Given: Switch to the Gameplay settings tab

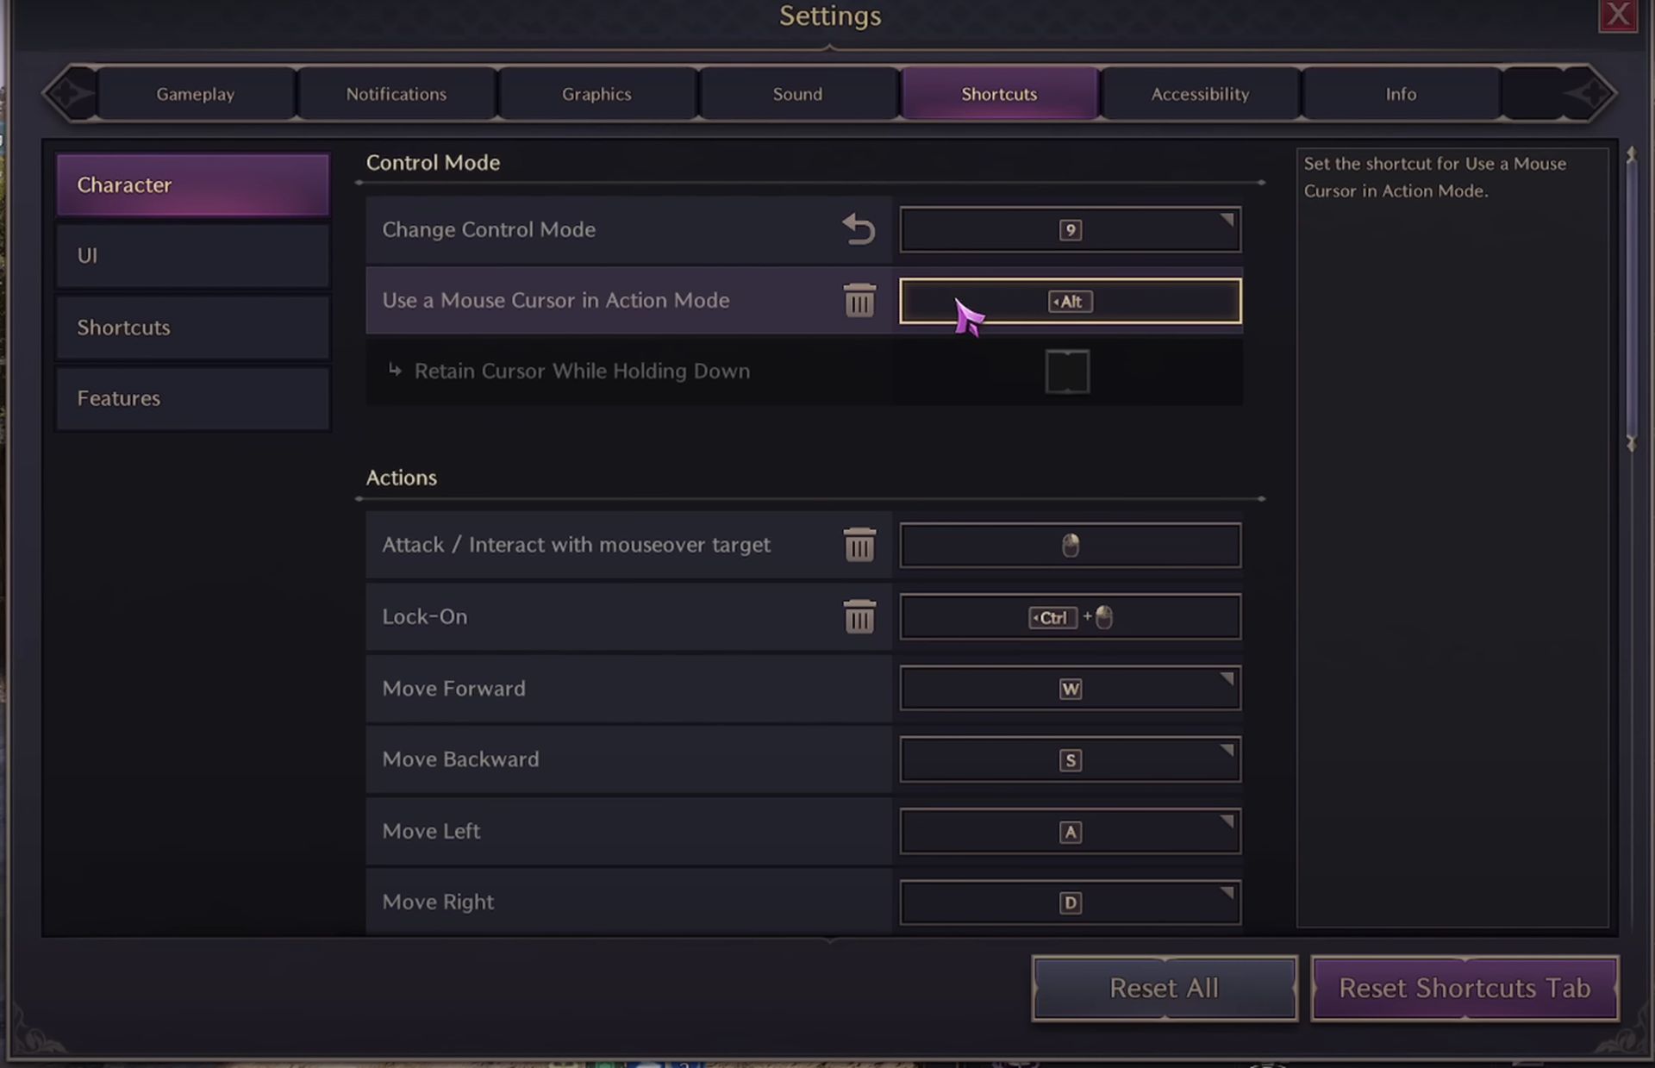Looking at the screenshot, I should point(196,93).
